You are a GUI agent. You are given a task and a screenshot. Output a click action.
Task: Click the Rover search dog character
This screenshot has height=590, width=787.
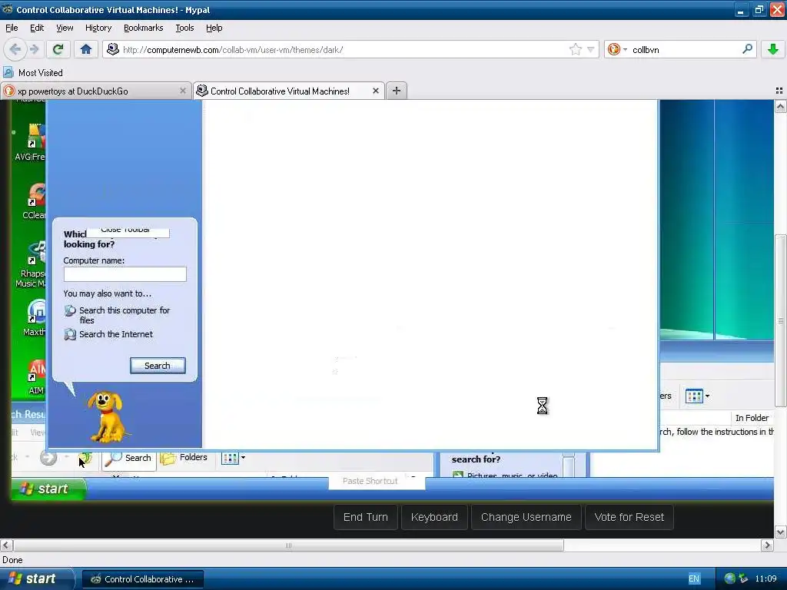point(106,417)
